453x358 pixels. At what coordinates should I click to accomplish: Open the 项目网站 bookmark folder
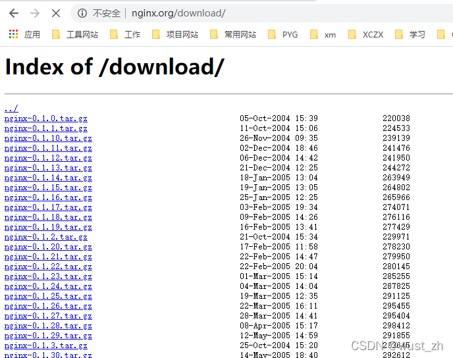175,34
